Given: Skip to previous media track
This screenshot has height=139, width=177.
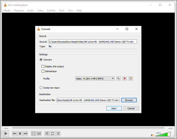Looking at the screenshot, I should pos(14,133).
